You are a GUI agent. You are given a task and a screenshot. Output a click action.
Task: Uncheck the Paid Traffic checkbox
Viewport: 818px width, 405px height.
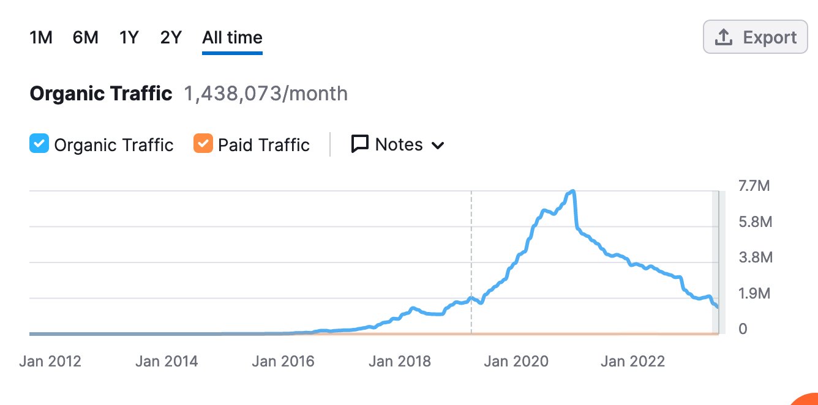203,144
